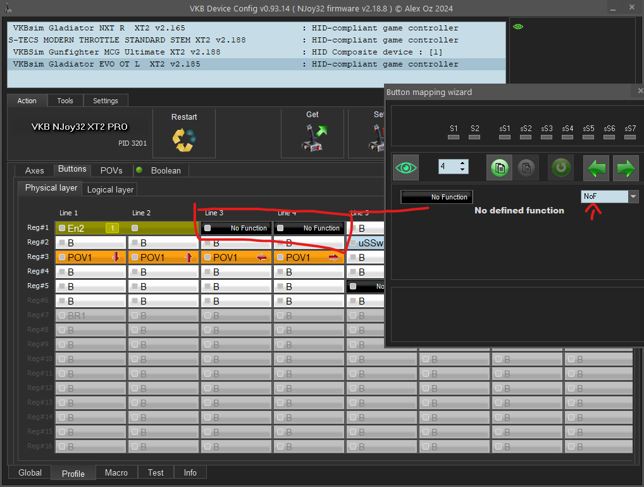Click the B cell at Reg#4 Line 1
The height and width of the screenshot is (487, 644).
(x=90, y=272)
